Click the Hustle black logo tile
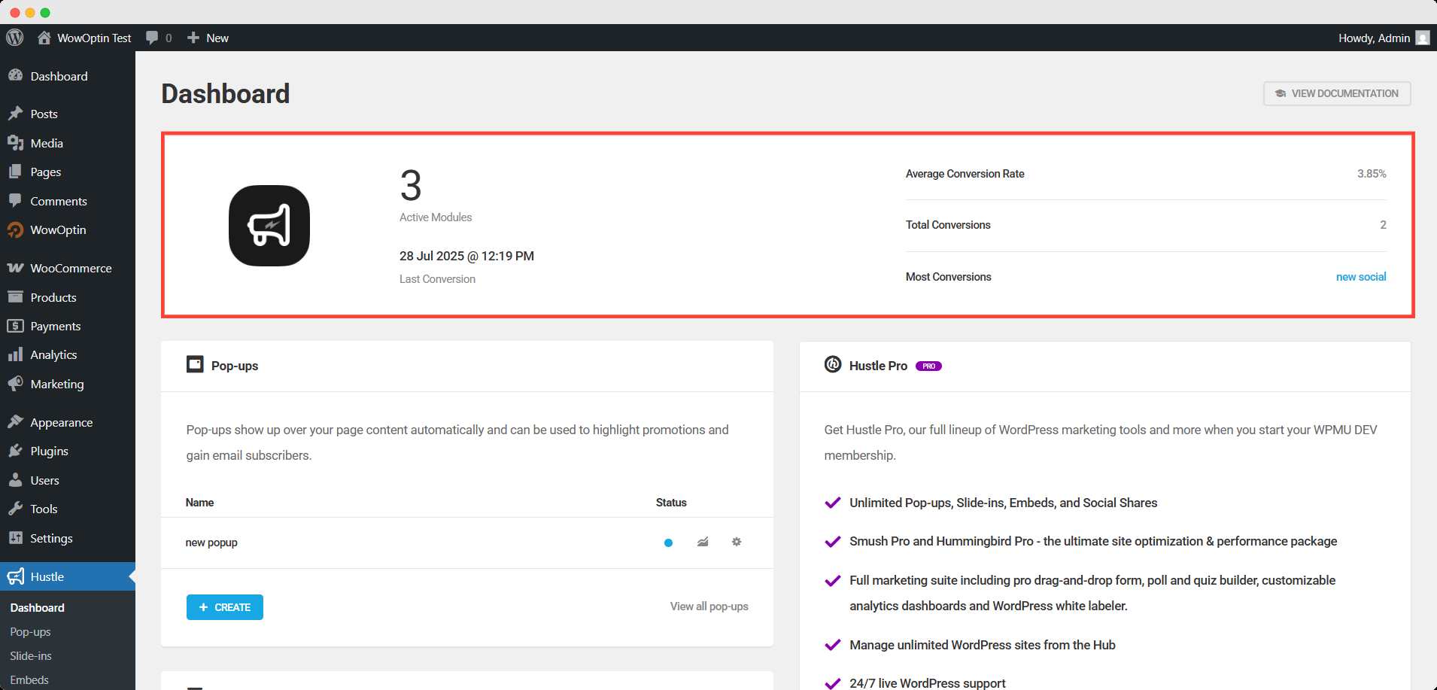1437x690 pixels. pyautogui.click(x=269, y=226)
